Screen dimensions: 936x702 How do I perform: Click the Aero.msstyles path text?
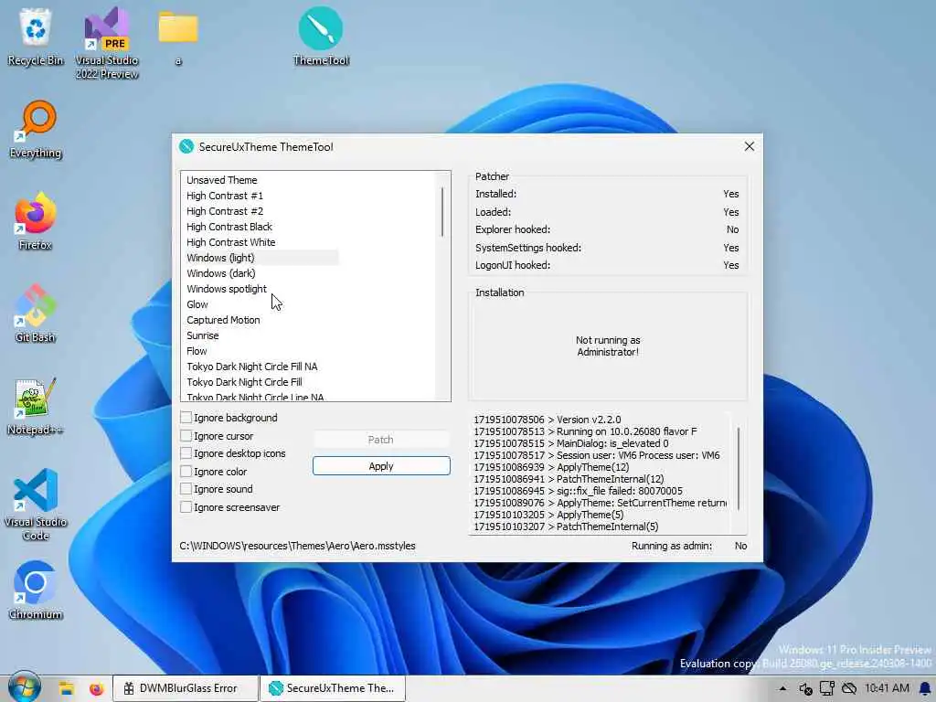point(297,546)
